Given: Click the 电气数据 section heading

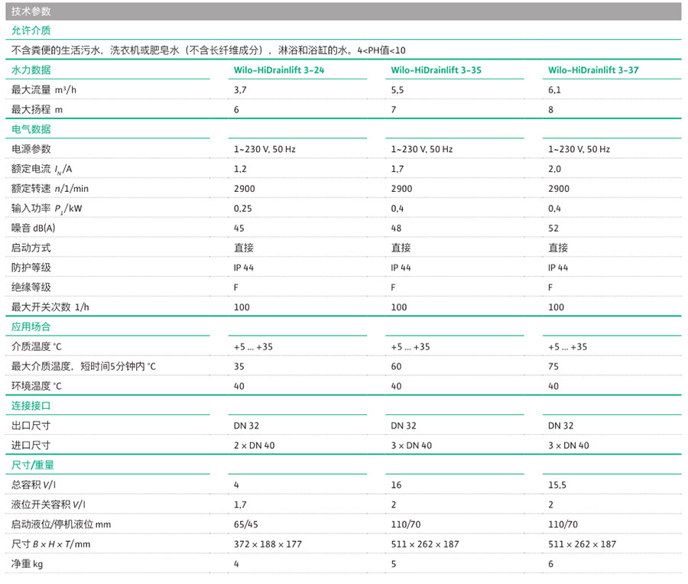Looking at the screenshot, I should (x=31, y=129).
